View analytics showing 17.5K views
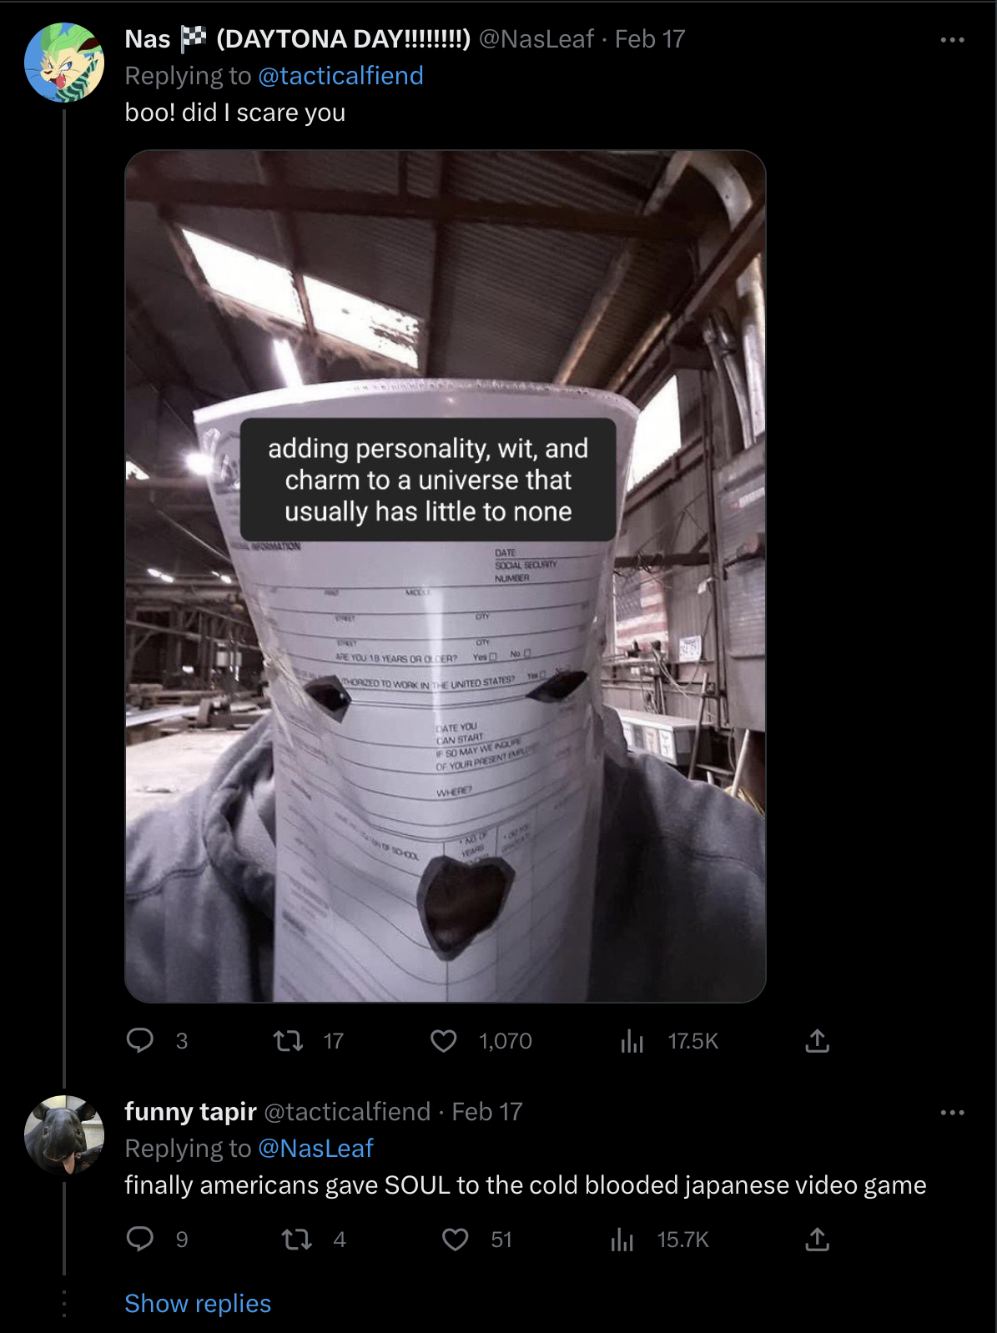Screen dimensions: 997x1333 (x=632, y=1040)
